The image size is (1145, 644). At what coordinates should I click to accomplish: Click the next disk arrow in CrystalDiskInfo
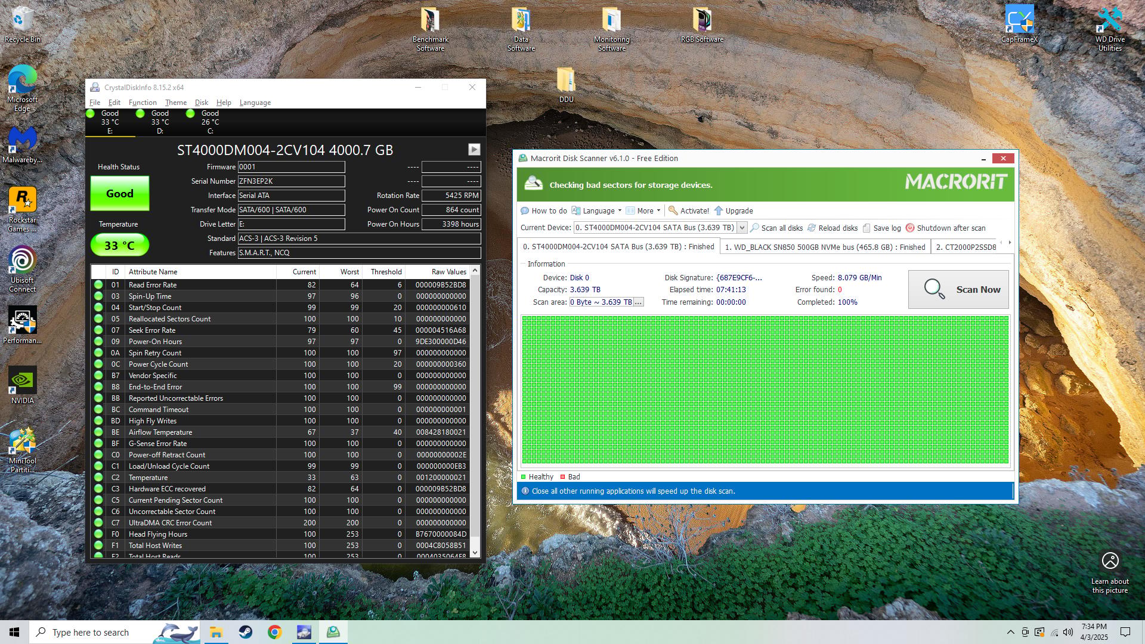click(x=474, y=150)
